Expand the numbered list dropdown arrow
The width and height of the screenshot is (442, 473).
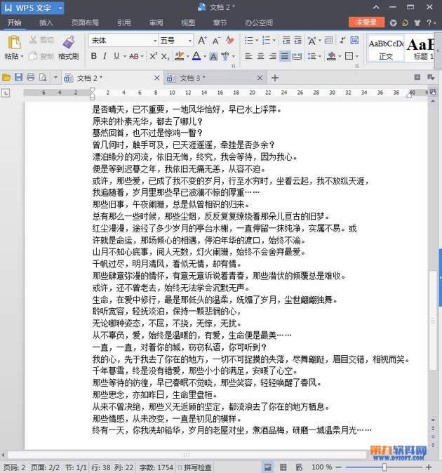274,41
